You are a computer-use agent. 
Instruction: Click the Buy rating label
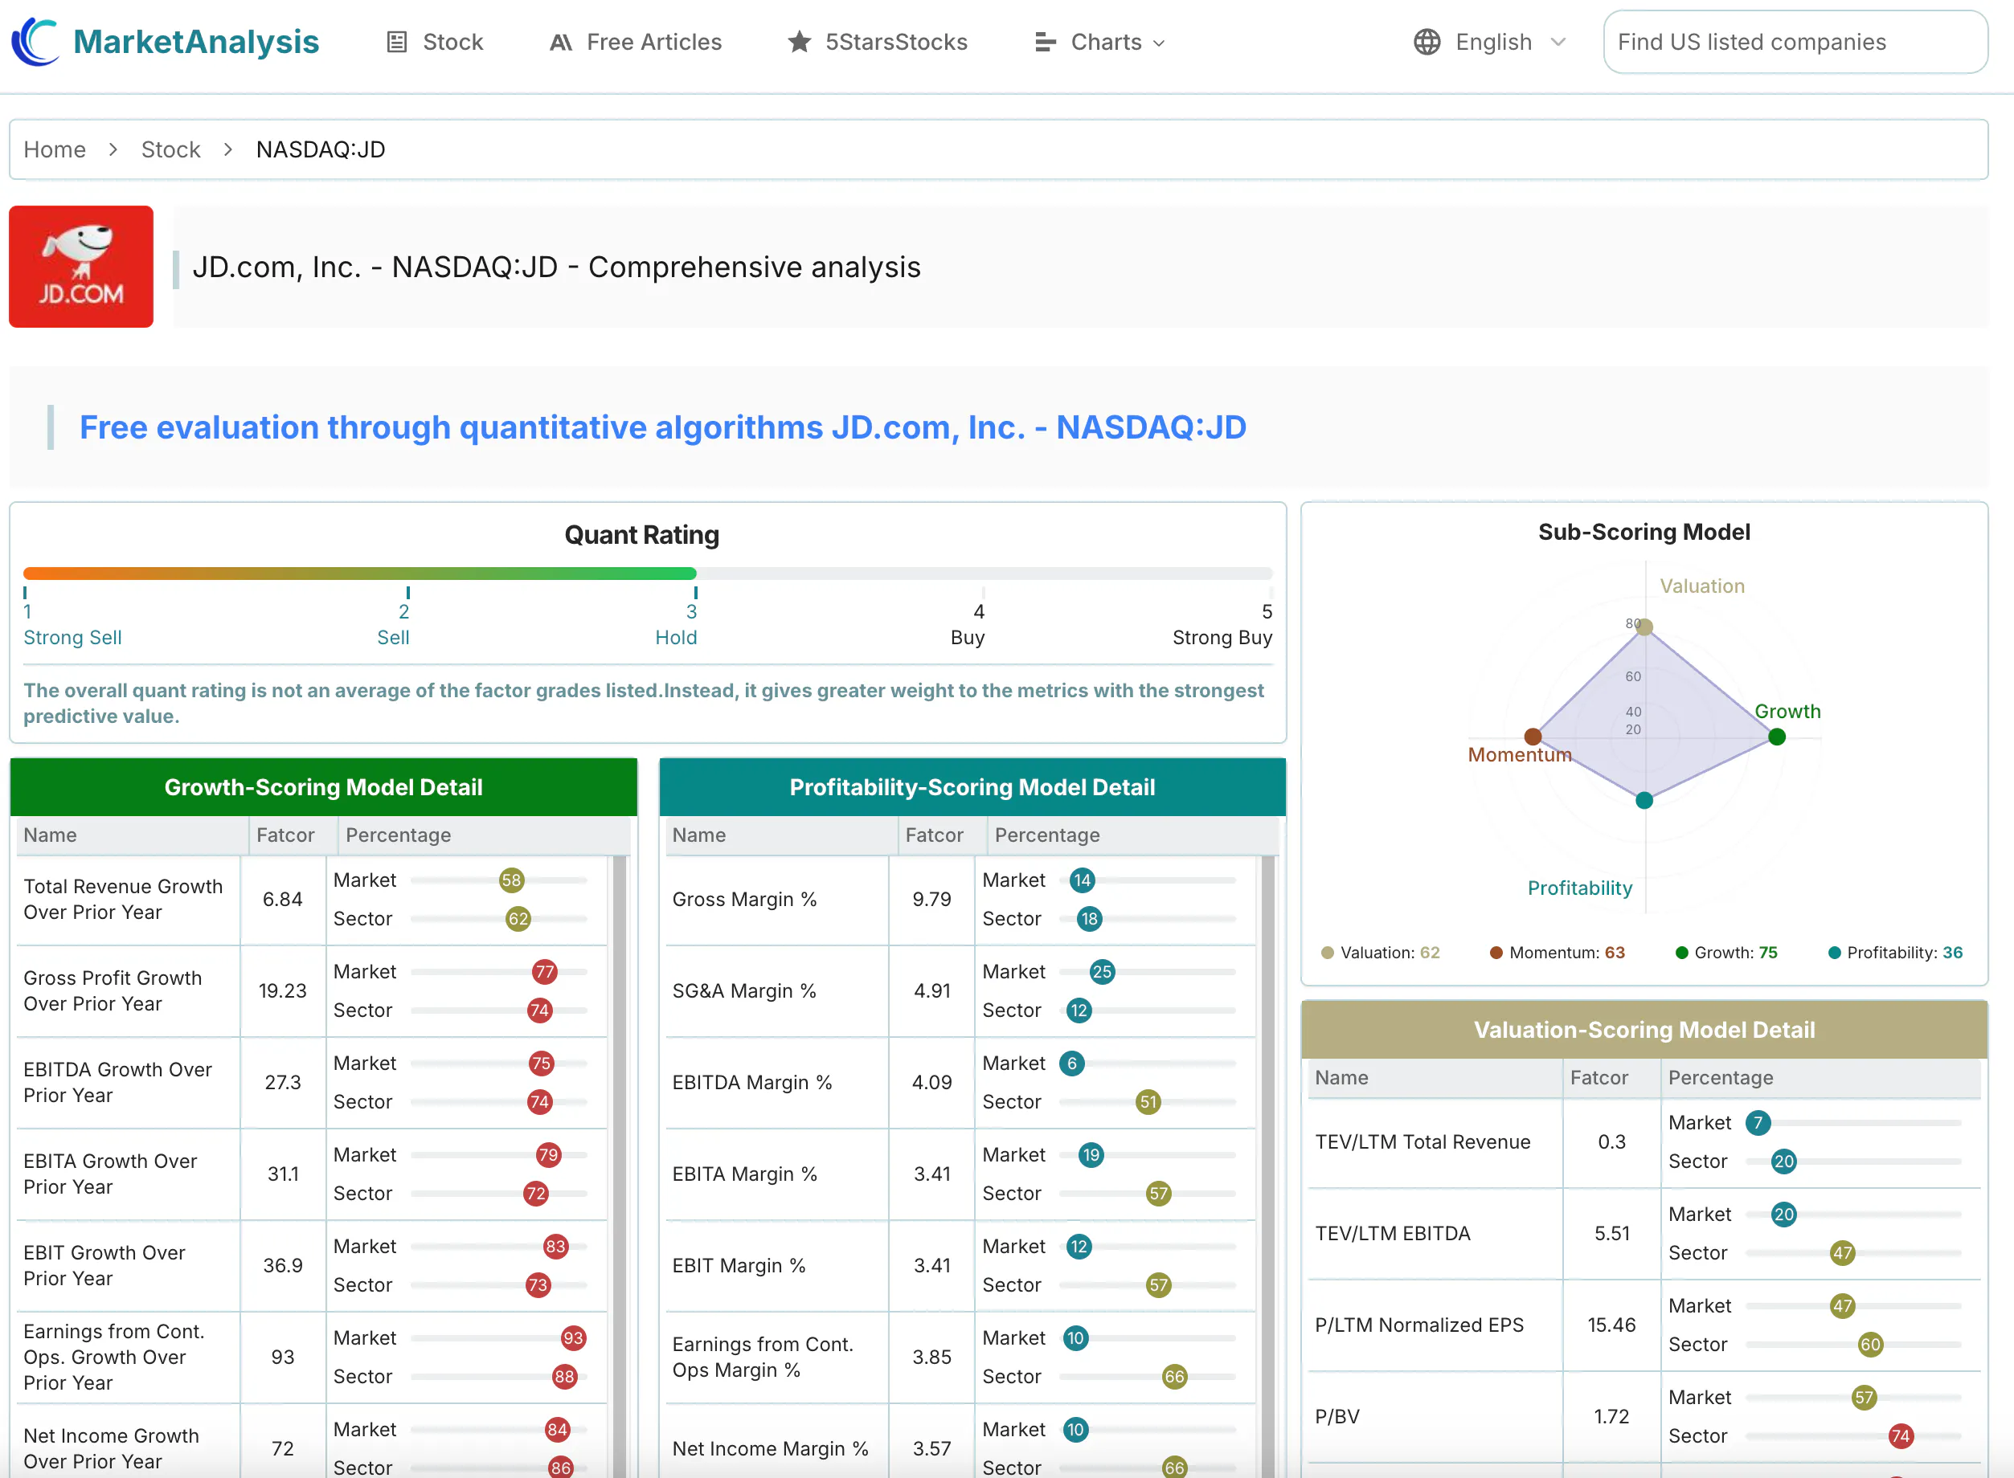968,638
